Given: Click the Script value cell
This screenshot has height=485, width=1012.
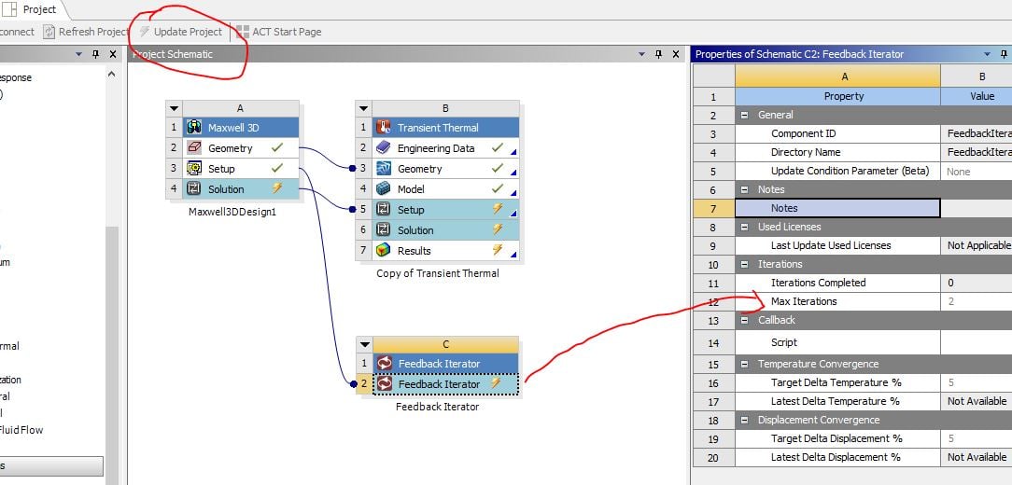Looking at the screenshot, I should point(976,342).
